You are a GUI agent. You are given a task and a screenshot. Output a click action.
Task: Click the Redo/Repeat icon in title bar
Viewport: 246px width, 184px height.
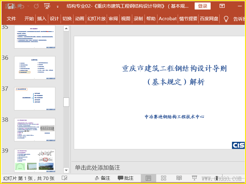point(36,6)
